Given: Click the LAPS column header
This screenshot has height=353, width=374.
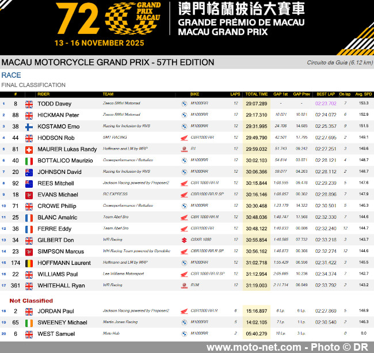Looking at the screenshot, I should pyautogui.click(x=235, y=94).
